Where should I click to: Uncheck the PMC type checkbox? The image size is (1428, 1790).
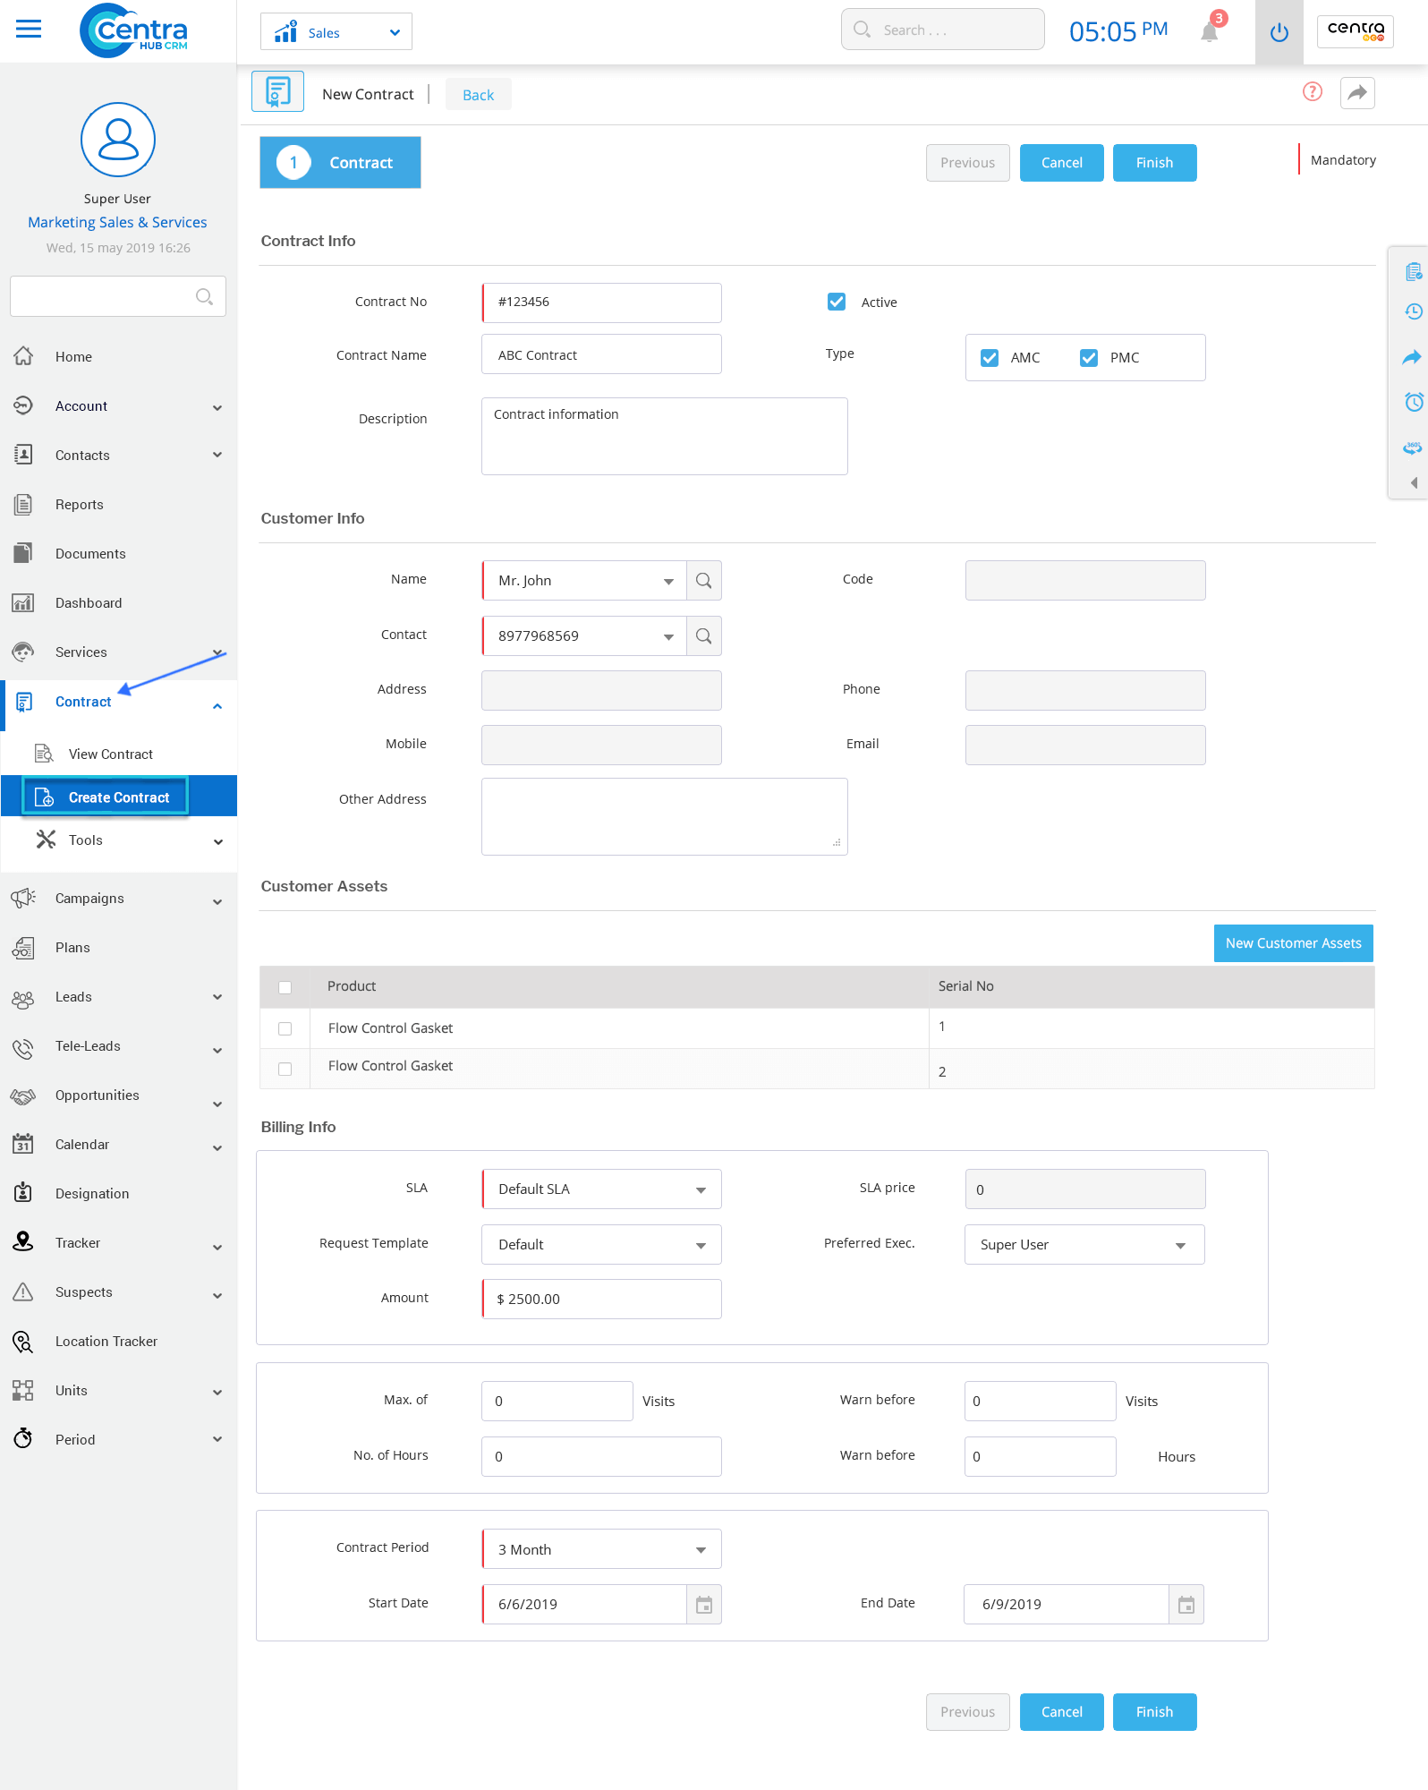click(1089, 358)
